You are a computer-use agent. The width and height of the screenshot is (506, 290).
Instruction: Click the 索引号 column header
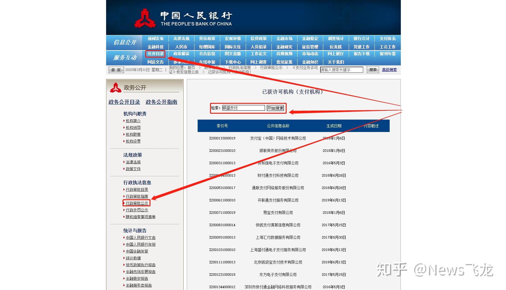tap(222, 126)
